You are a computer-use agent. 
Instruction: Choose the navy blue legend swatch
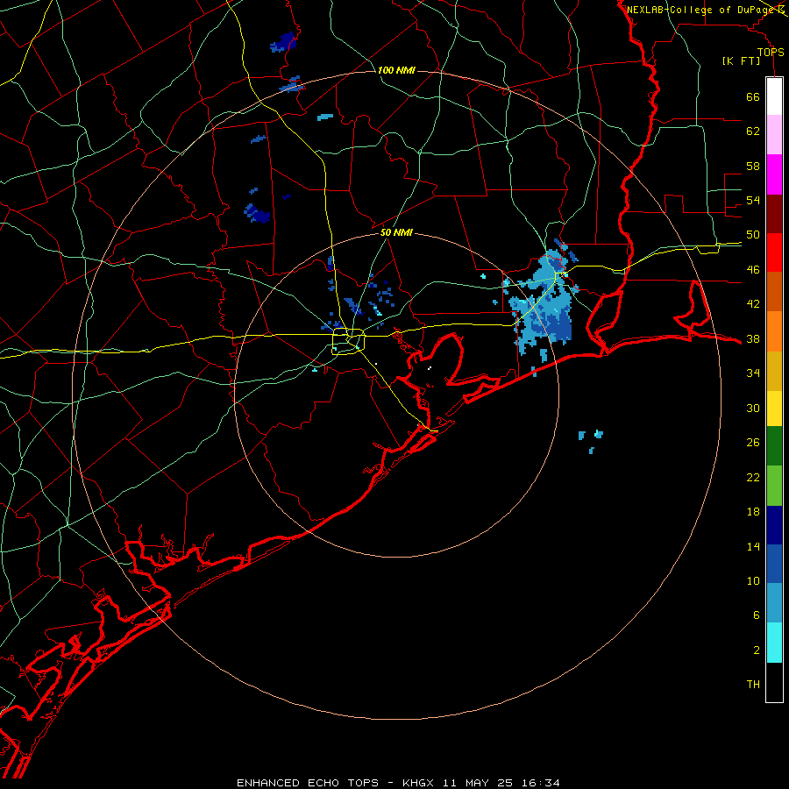tap(774, 525)
